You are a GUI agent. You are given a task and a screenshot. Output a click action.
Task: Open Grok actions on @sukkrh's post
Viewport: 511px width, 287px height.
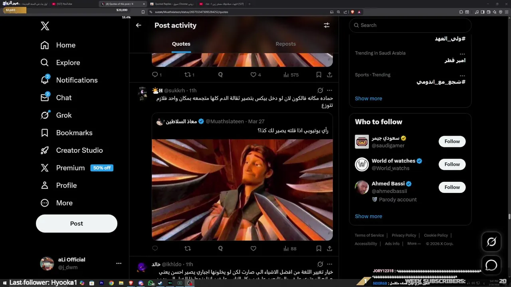point(320,90)
